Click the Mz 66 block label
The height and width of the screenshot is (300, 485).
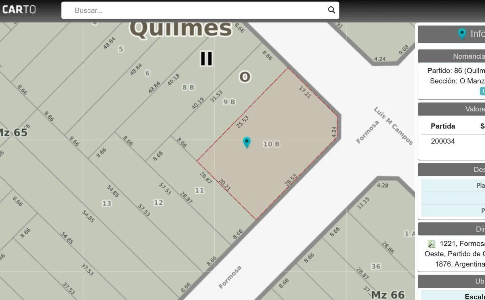pos(388,294)
